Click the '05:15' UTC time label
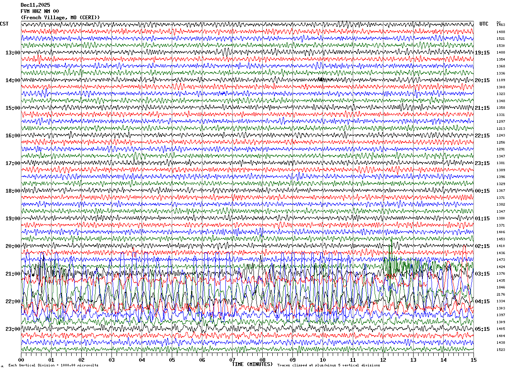 click(x=482, y=329)
